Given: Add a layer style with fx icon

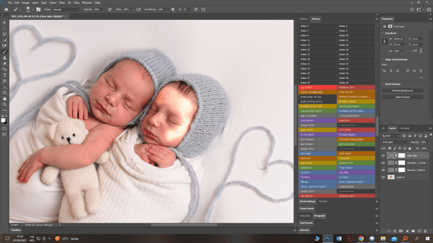Looking at the screenshot, I should (x=395, y=231).
